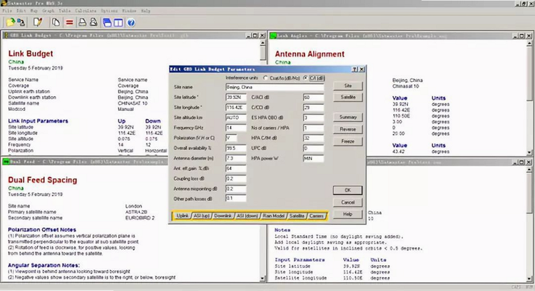Select the C/I (dB) interference units option
Viewport: 535px width, 291px height.
pos(306,78)
